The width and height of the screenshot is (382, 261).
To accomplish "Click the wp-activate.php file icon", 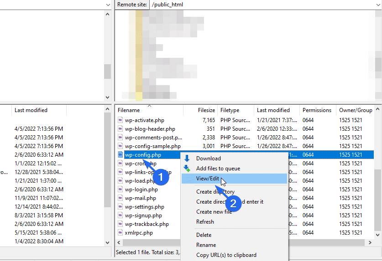I will pyautogui.click(x=120, y=120).
